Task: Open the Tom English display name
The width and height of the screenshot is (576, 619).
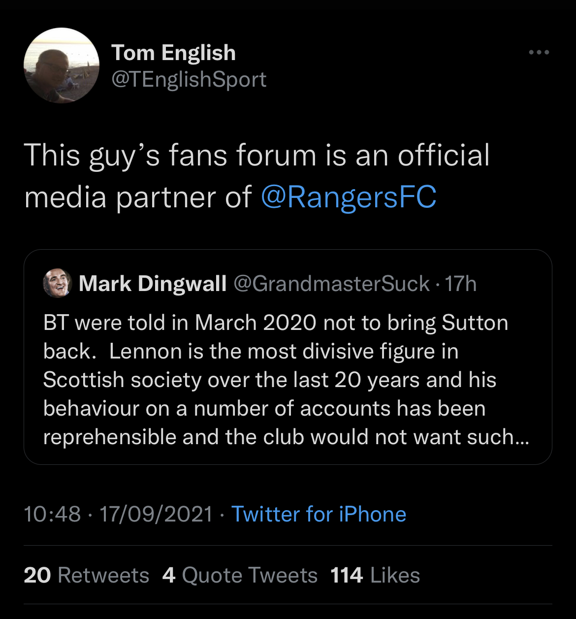Action: 173,53
